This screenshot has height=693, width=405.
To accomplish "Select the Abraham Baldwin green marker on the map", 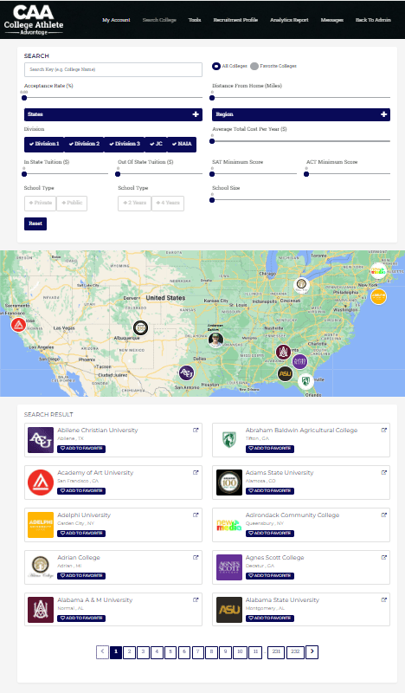I will click(x=305, y=380).
